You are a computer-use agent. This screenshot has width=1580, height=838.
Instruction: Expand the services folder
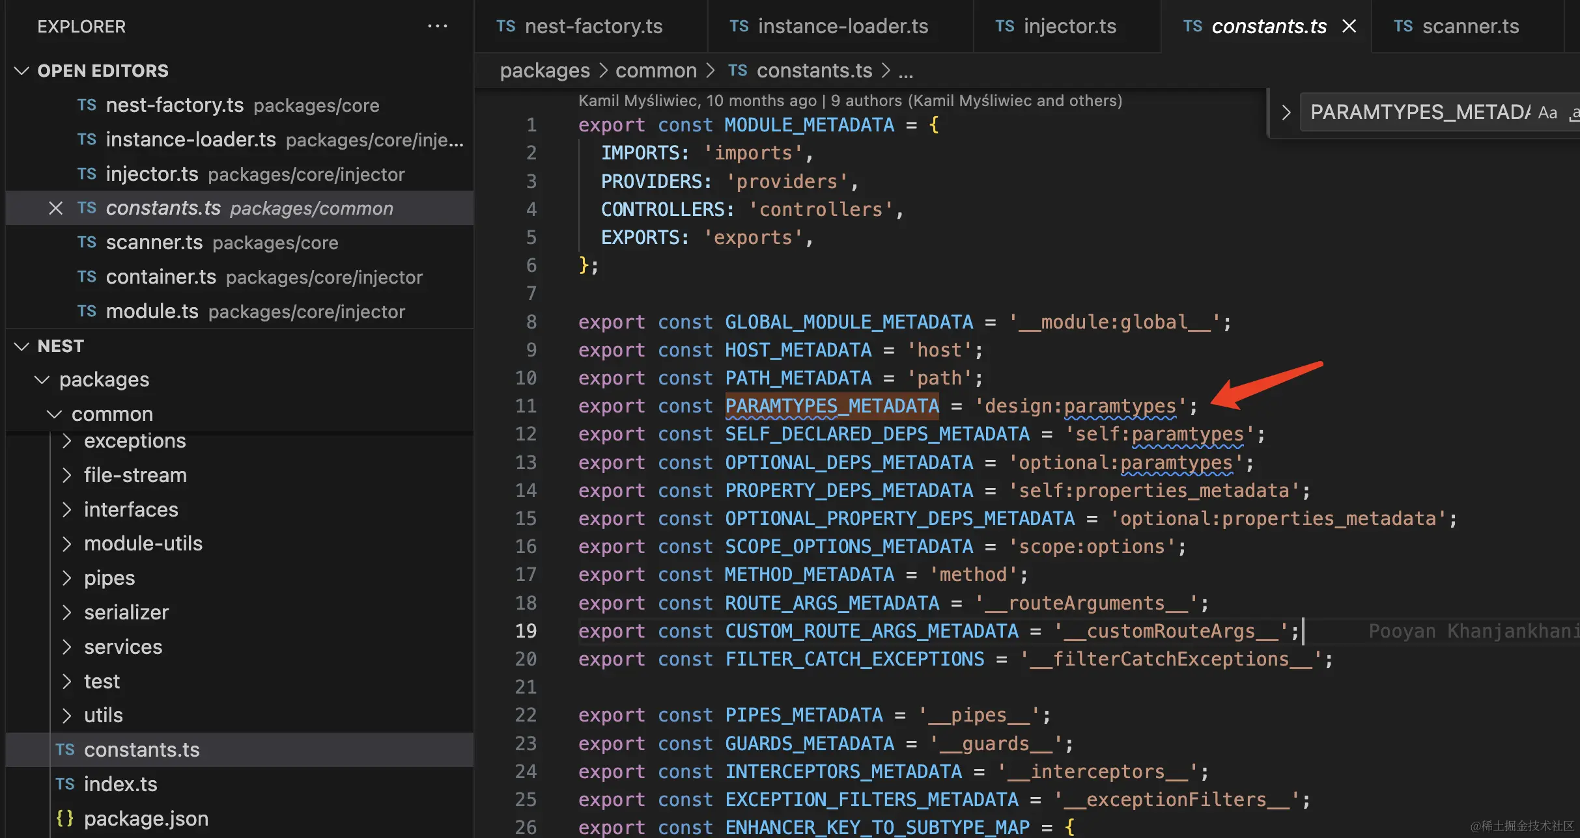[x=66, y=647]
